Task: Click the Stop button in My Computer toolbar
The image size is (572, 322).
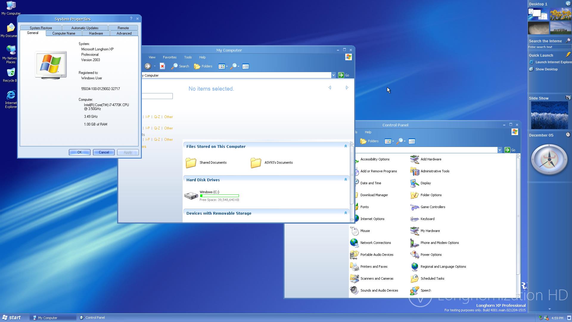Action: click(x=162, y=66)
